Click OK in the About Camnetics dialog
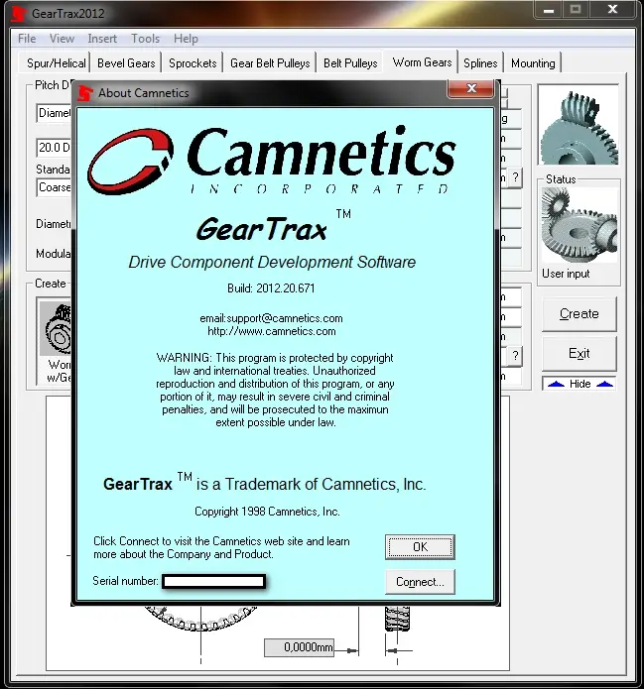Screen dimensions: 644x689 [x=420, y=546]
